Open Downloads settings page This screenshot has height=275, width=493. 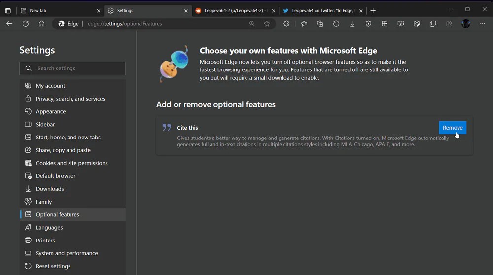(72, 189)
